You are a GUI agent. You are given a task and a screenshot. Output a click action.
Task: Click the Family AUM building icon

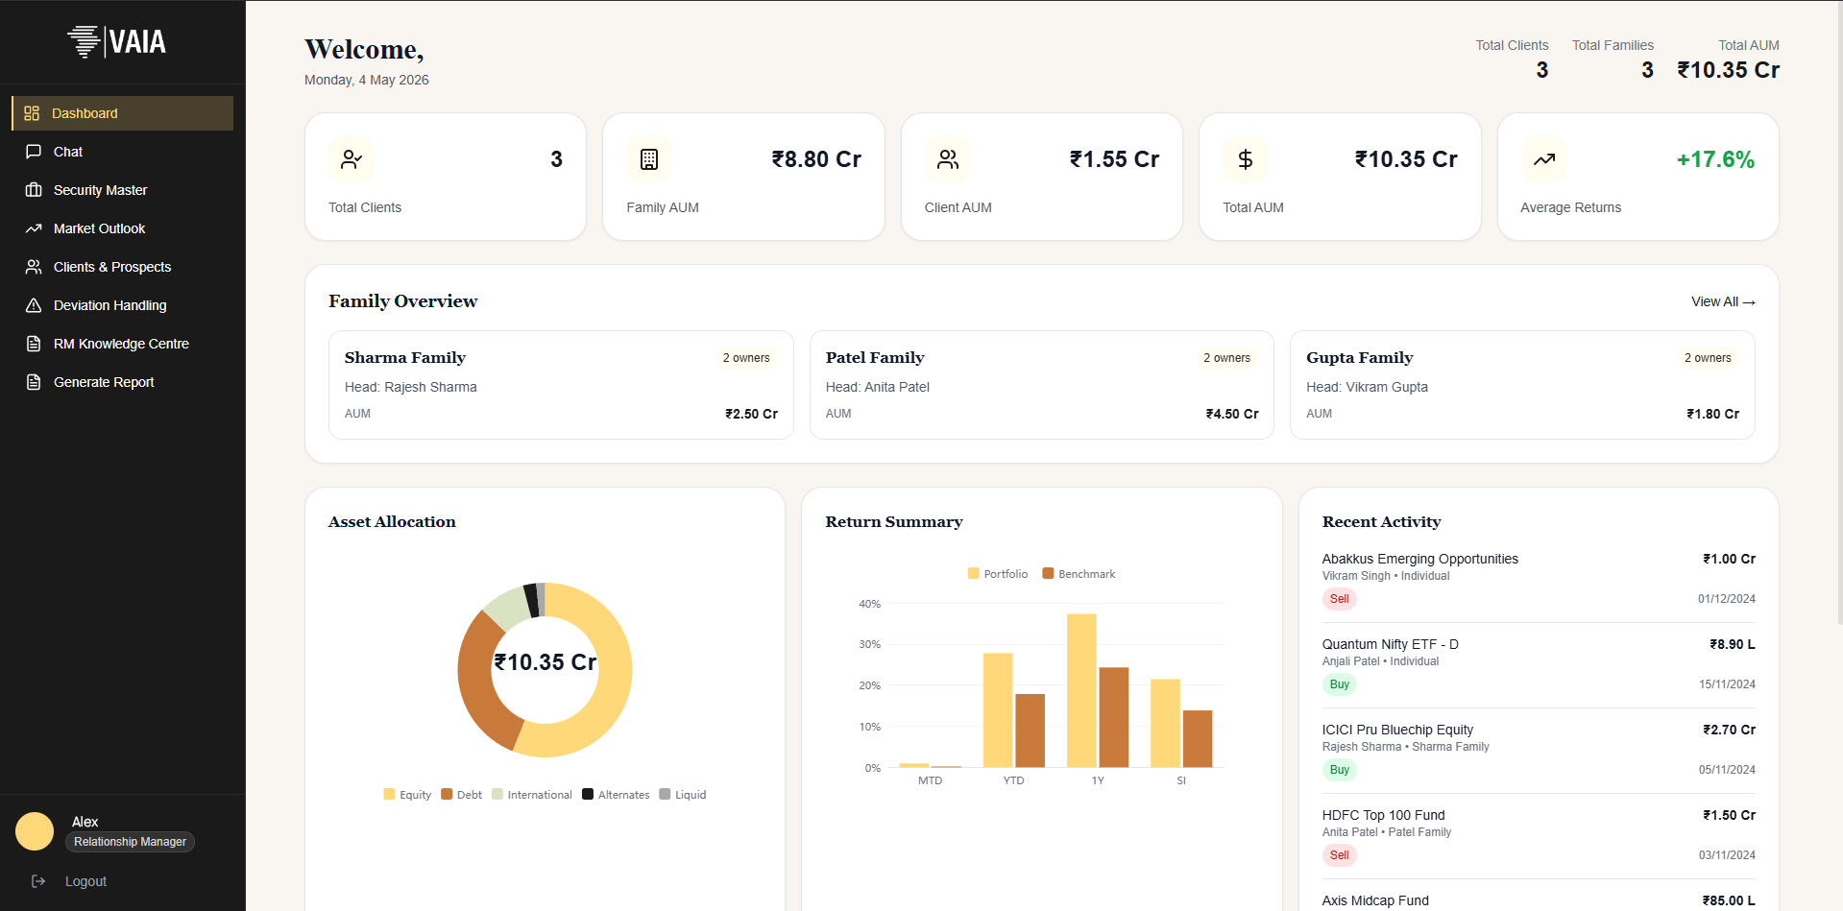(x=649, y=159)
